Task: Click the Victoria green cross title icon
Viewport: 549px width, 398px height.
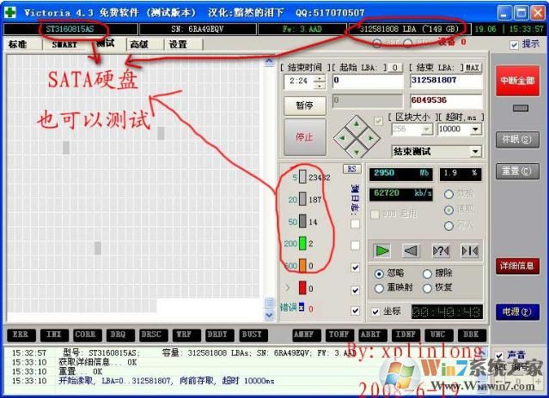Action: click(x=10, y=12)
